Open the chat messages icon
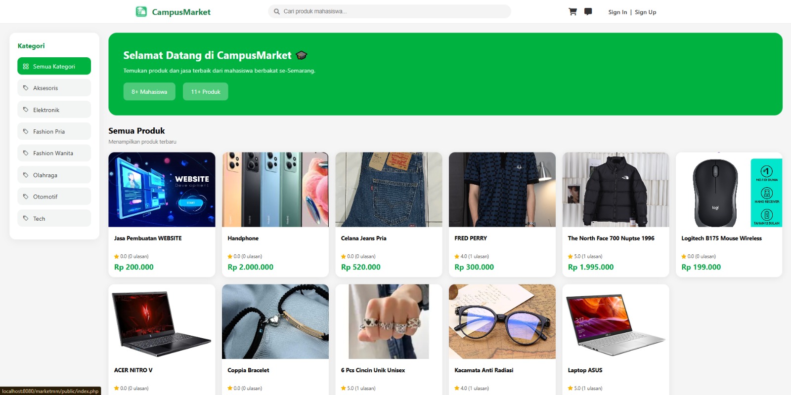 pyautogui.click(x=588, y=12)
